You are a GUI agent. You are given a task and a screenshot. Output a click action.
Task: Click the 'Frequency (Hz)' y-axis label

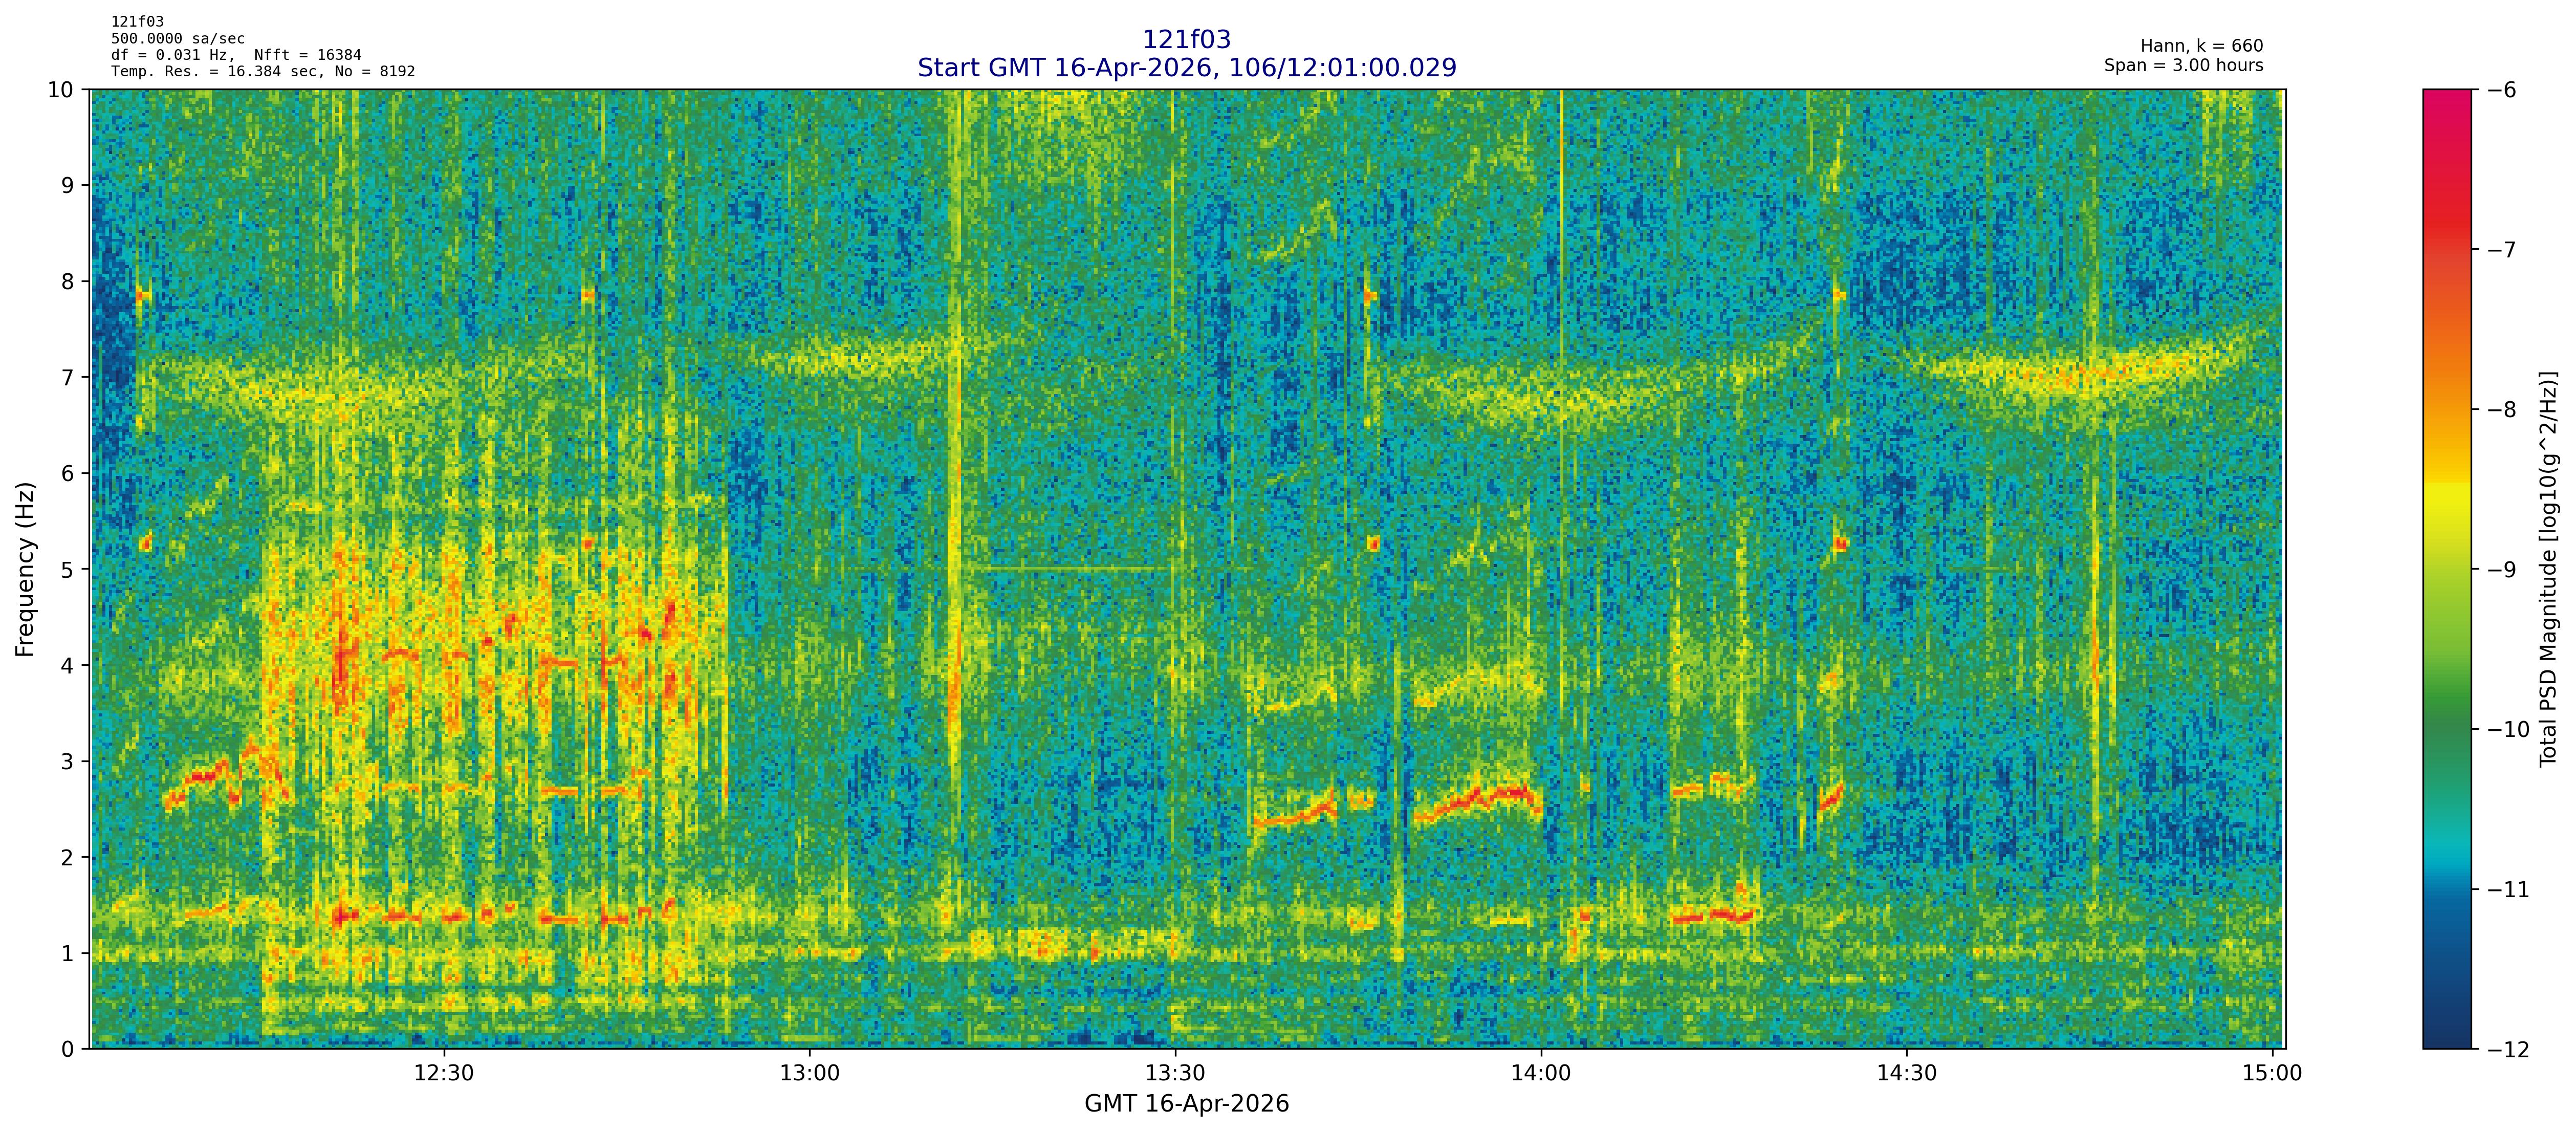click(25, 569)
